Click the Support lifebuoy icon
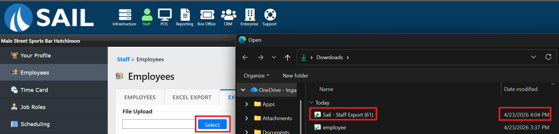This screenshot has width=559, height=134. [x=270, y=15]
